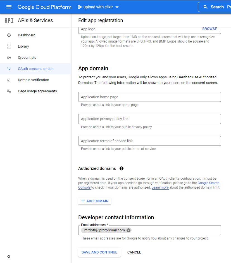Click the Credentials key icon
Screen dimensions: 231x263
[9, 58]
